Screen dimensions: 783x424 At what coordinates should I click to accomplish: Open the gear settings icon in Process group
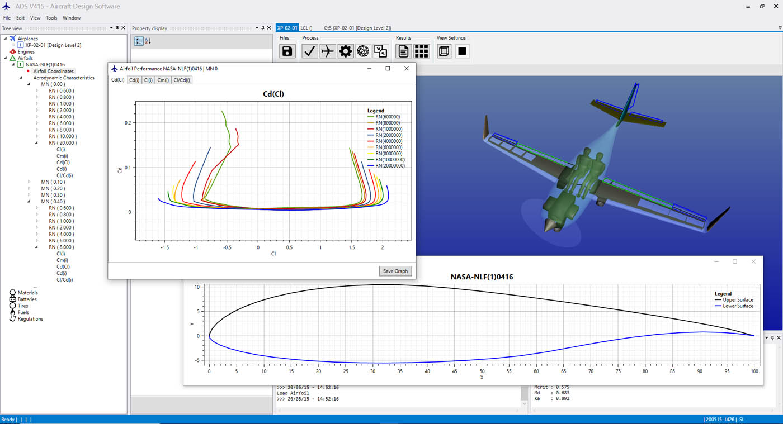coord(346,51)
